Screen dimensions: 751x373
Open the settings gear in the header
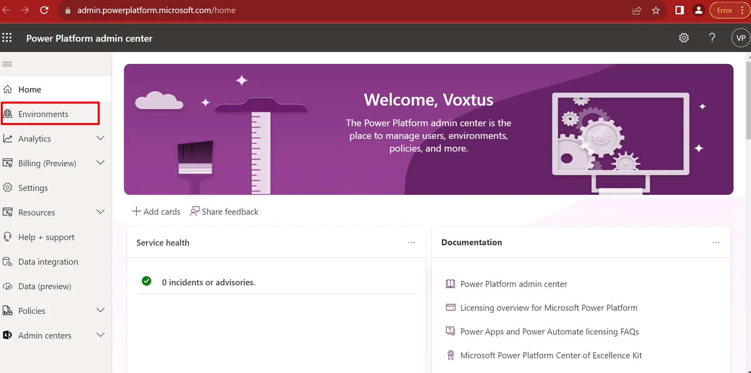pyautogui.click(x=683, y=38)
